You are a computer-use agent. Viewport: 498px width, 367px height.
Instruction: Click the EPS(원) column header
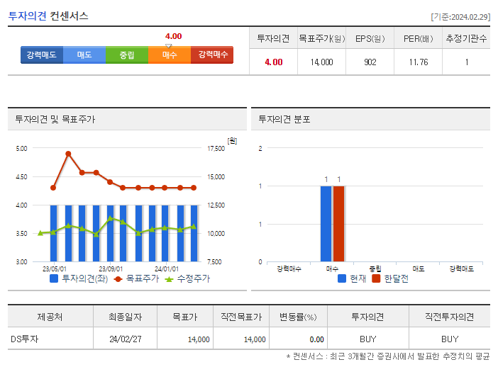pos(370,38)
